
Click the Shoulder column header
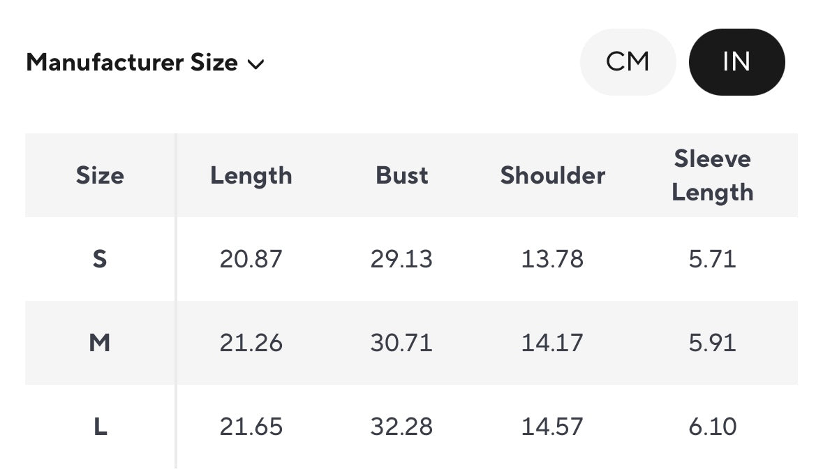click(552, 175)
